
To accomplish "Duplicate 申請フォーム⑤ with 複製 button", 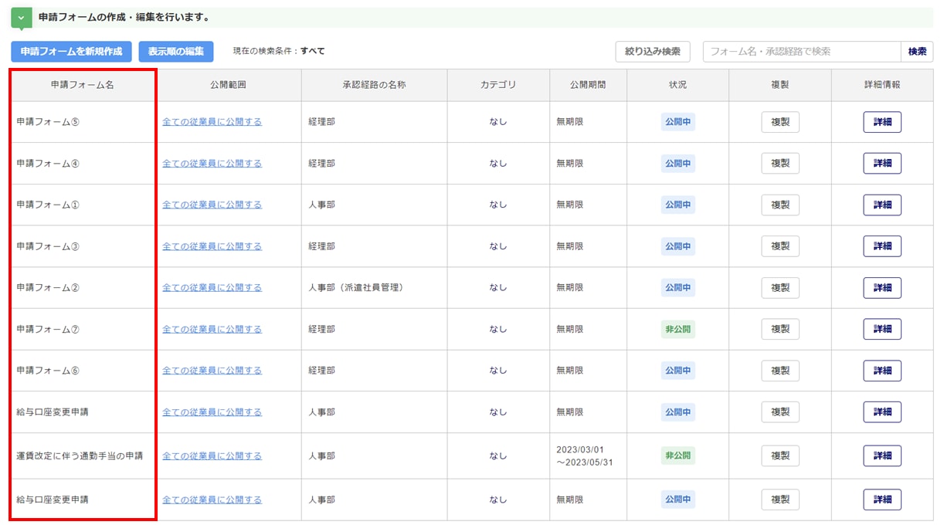I will click(x=780, y=122).
